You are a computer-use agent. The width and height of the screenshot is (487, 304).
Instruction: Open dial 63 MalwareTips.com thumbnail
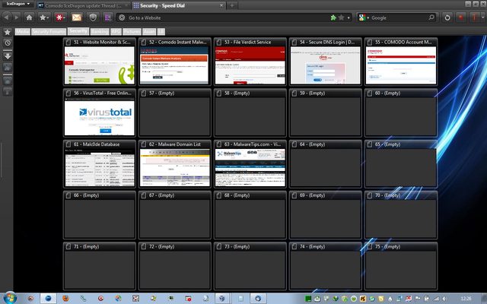pyautogui.click(x=250, y=168)
